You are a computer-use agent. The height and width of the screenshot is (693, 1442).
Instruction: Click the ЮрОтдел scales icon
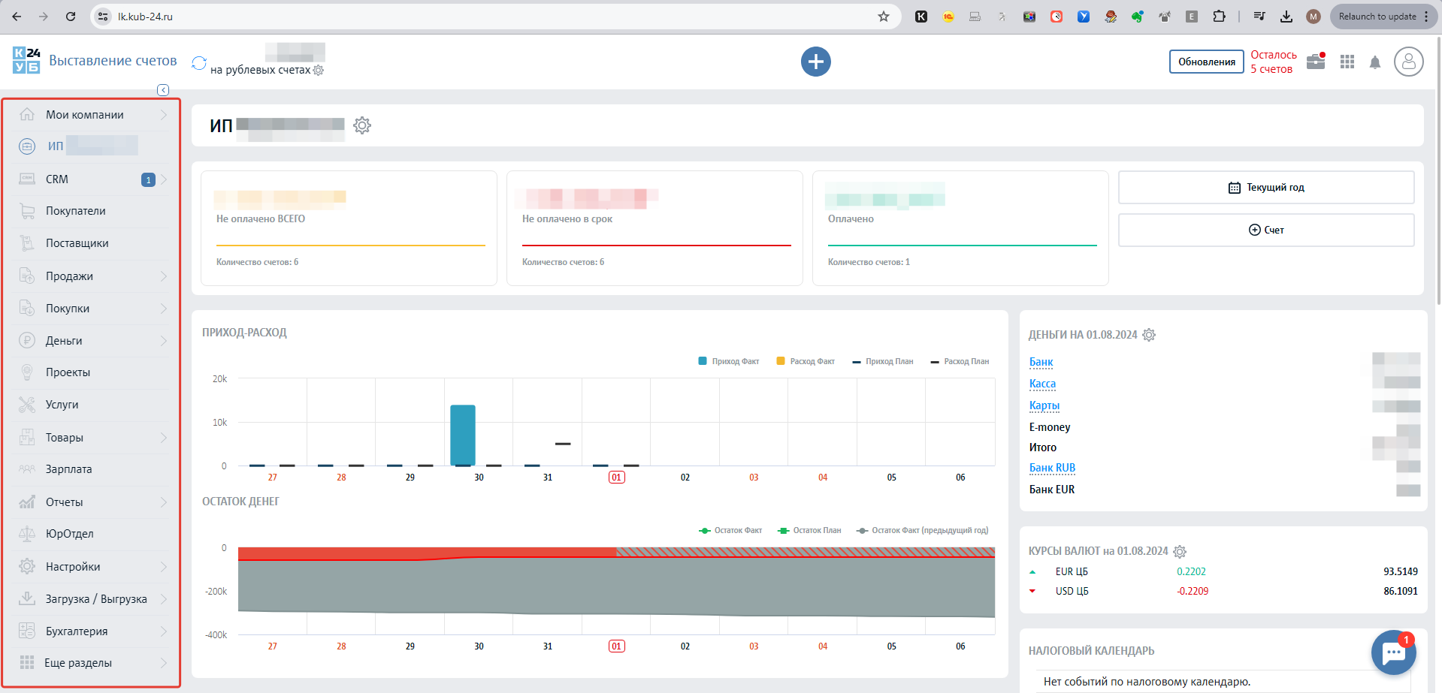27,534
